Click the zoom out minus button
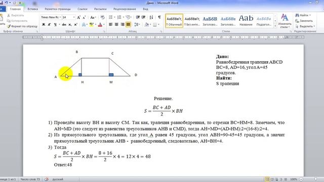Image resolution: width=324 pixels, height=182 pixels. [301, 179]
